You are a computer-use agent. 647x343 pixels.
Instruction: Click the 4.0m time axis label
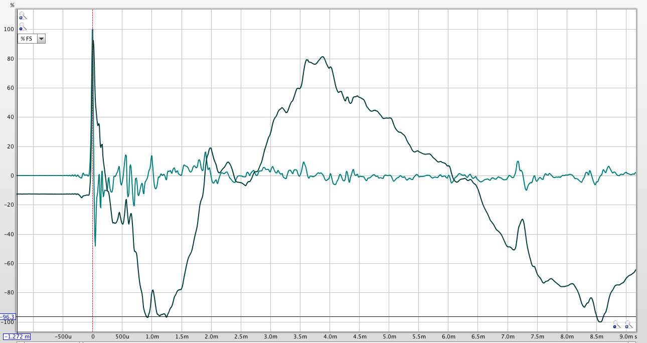point(330,336)
